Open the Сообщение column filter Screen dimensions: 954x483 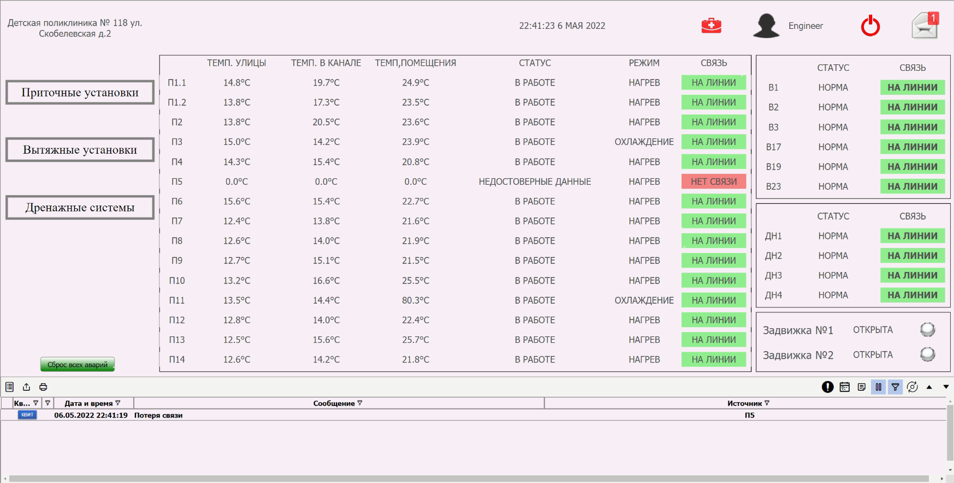pos(360,403)
